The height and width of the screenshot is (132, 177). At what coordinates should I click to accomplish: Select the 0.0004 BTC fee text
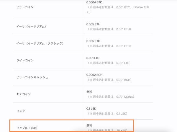(x=94, y=2)
